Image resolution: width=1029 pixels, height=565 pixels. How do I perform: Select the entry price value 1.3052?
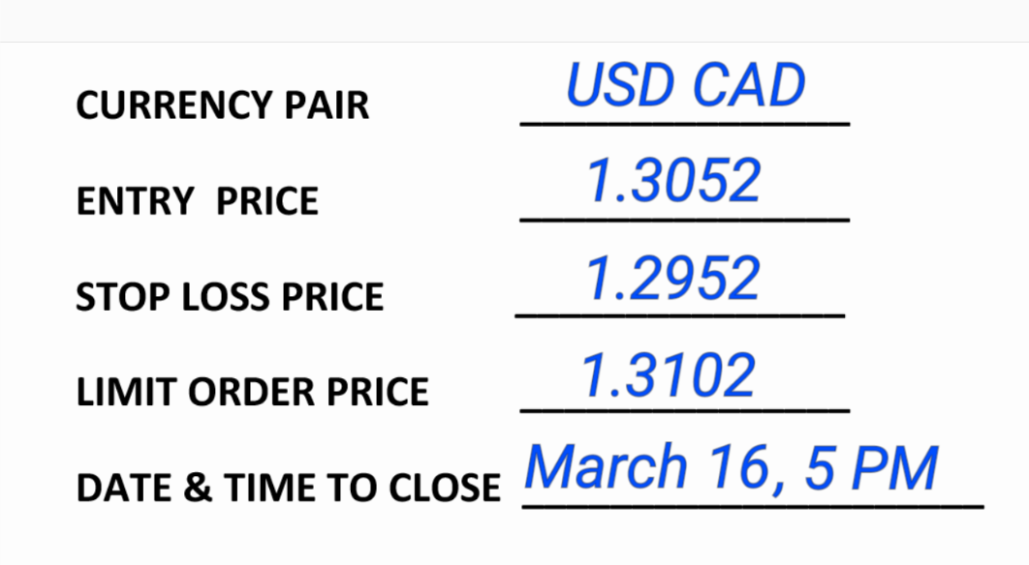click(x=674, y=181)
